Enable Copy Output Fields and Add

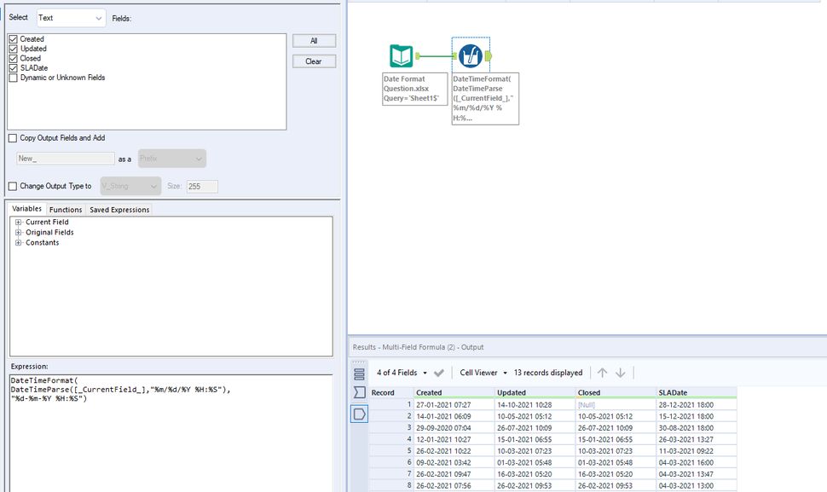[x=13, y=138]
